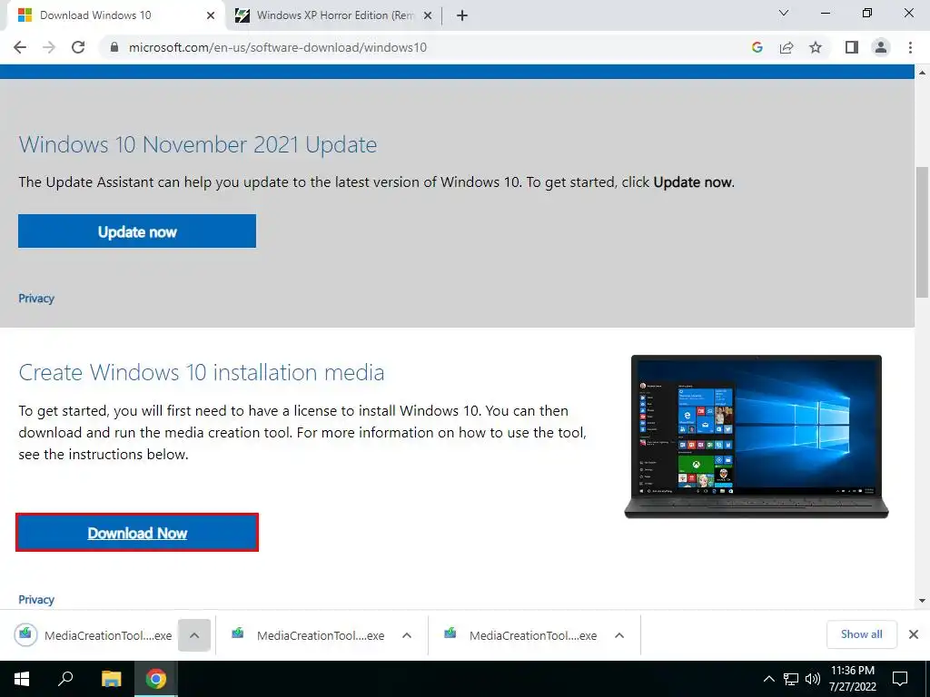Open network status tray icon

791,679
